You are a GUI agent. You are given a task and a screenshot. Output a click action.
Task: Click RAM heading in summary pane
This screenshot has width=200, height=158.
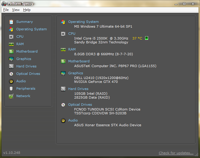coord(72,49)
